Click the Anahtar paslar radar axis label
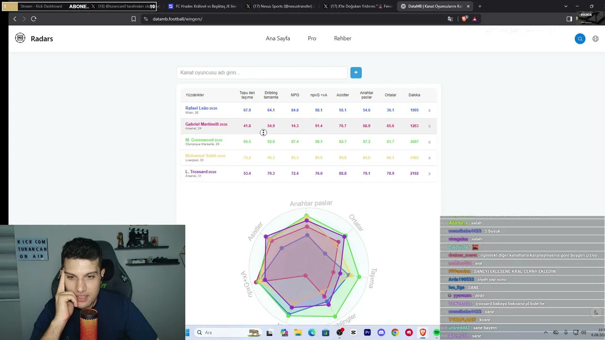The image size is (605, 340). pos(311,203)
